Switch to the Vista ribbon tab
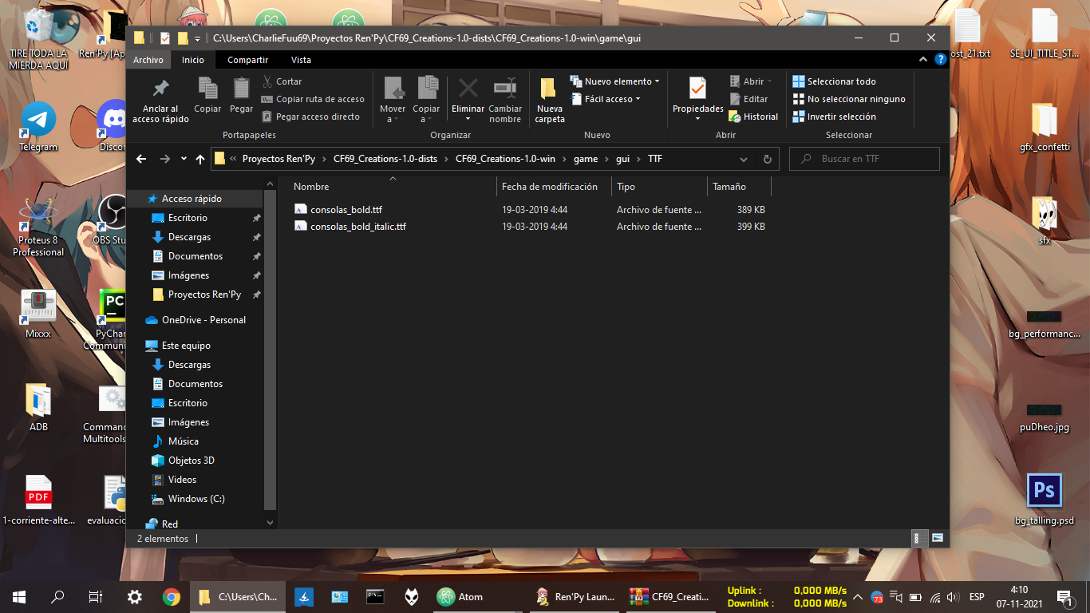The image size is (1090, 613). [x=301, y=60]
